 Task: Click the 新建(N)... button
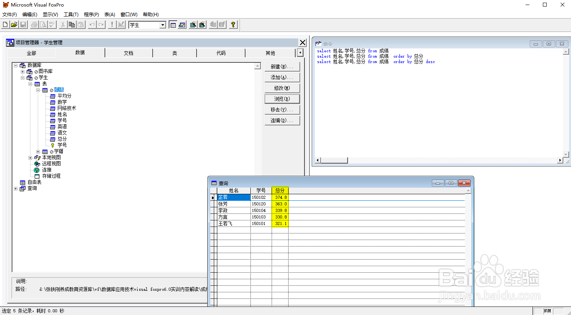282,67
